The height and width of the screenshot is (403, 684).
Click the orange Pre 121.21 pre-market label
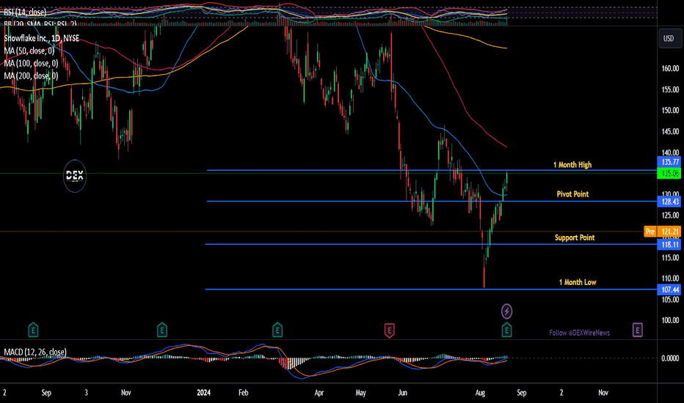coord(662,232)
